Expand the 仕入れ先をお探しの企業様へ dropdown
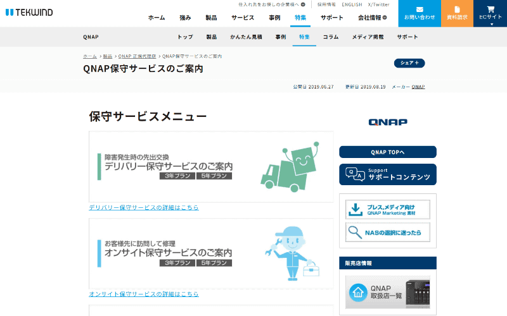 tap(303, 4)
